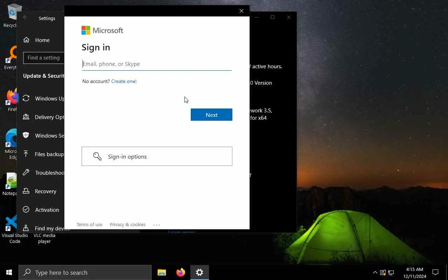Click the Email, phone, or Skype field

[x=157, y=64]
